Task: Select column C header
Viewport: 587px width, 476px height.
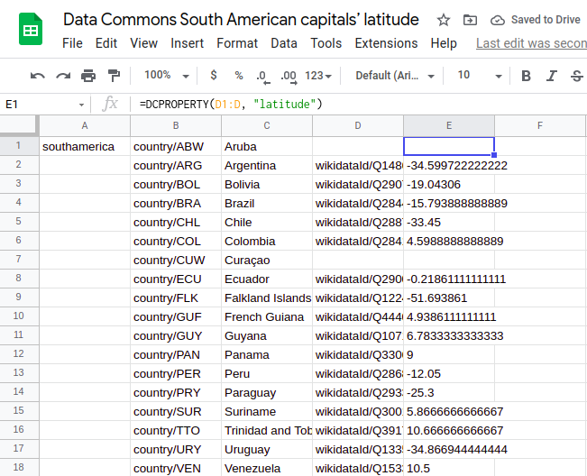Action: click(267, 125)
